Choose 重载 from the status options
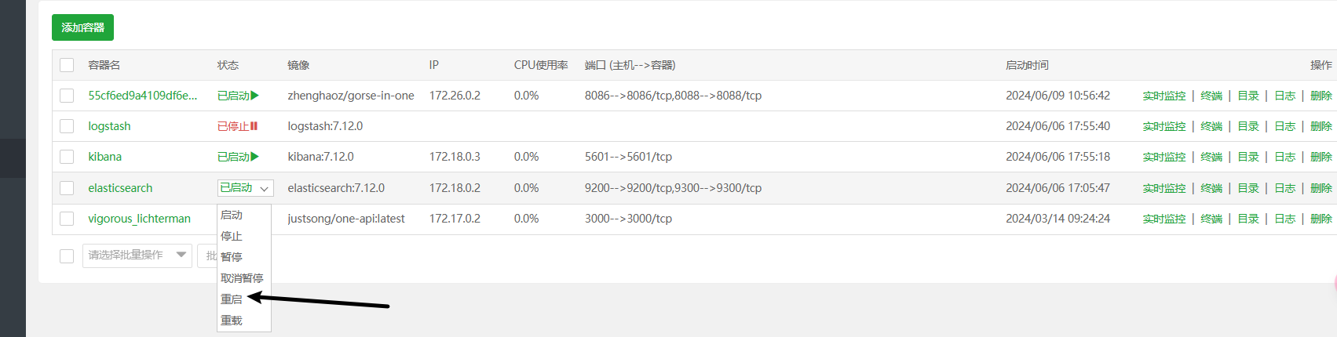1337x337 pixels. point(232,321)
